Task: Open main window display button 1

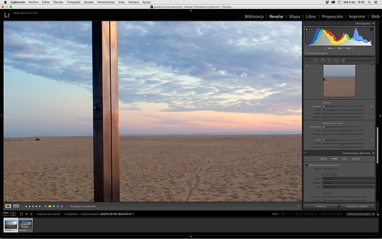Action: (x=5, y=214)
